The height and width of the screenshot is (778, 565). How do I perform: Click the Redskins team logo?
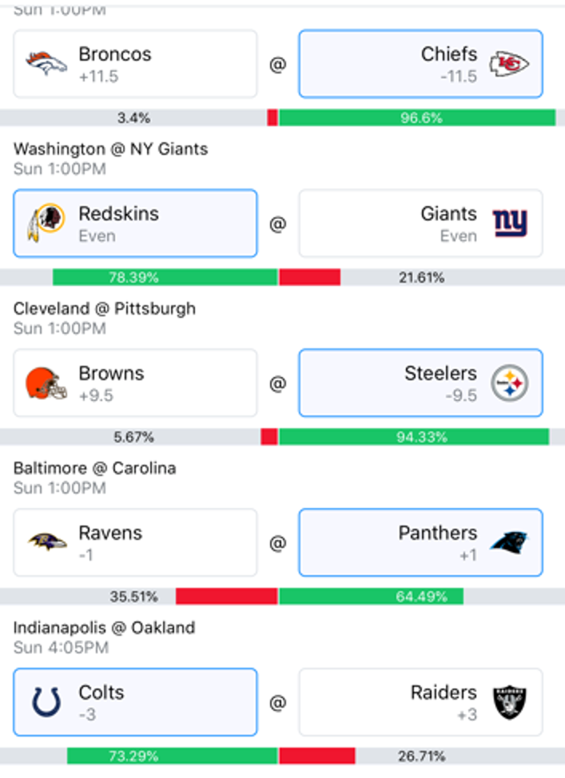46,223
